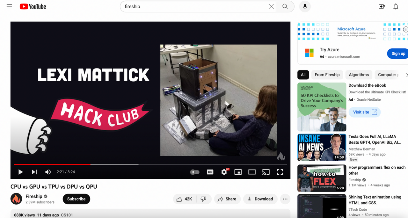Open Shining Text animation thumbnail

[322, 206]
